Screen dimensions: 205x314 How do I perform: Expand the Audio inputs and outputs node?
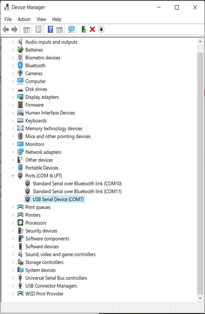coord(13,42)
